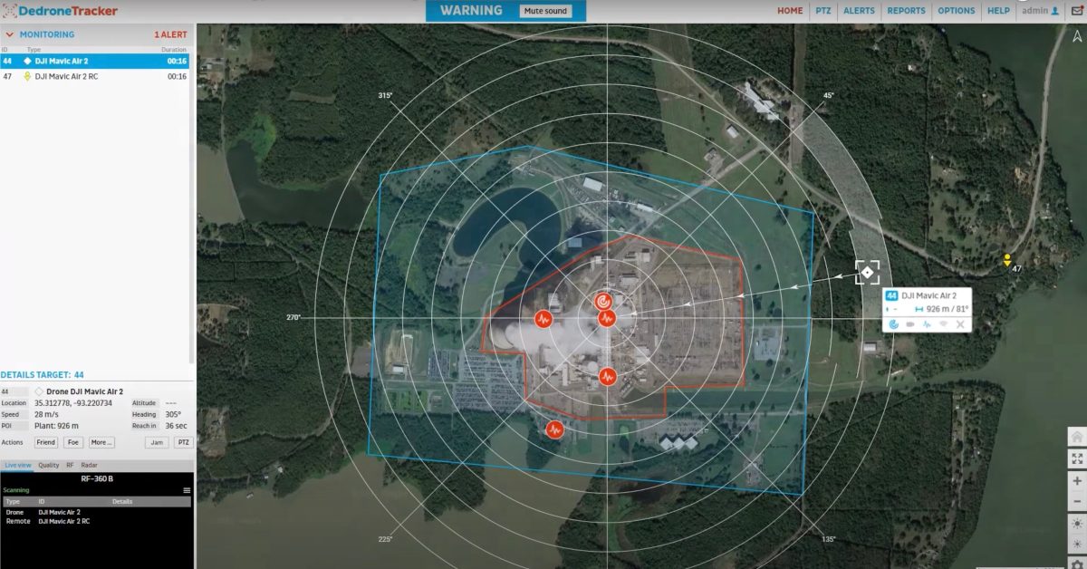Toggle visibility with the eye icon in drone popup
Image resolution: width=1087 pixels, height=569 pixels.
[944, 324]
